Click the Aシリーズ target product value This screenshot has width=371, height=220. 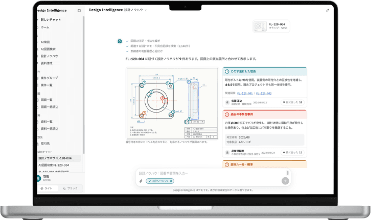tap(245, 142)
